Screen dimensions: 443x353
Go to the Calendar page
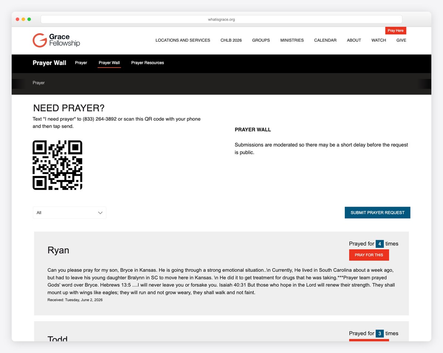[325, 40]
